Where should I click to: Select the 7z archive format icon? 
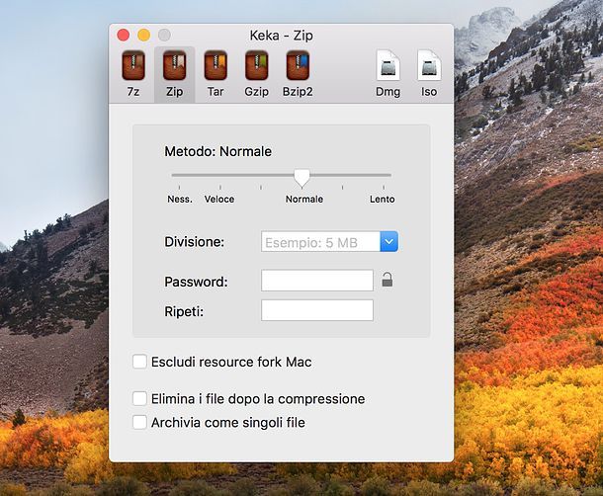pyautogui.click(x=133, y=66)
